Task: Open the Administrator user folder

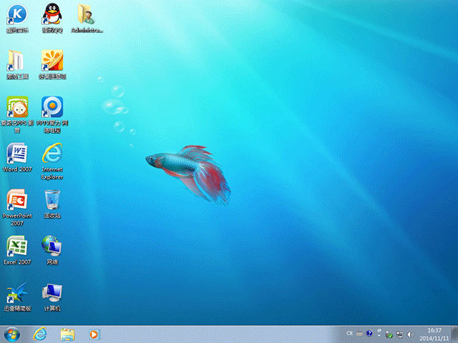Action: tap(87, 14)
